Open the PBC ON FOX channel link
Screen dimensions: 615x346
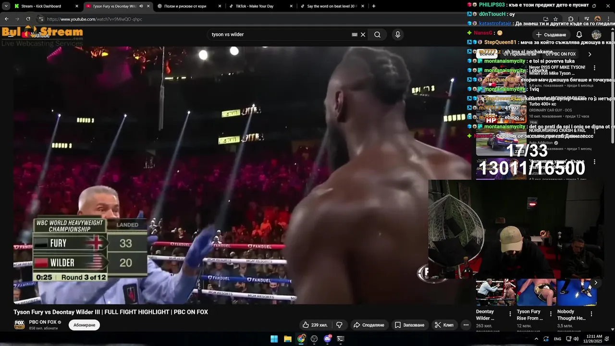[43, 322]
